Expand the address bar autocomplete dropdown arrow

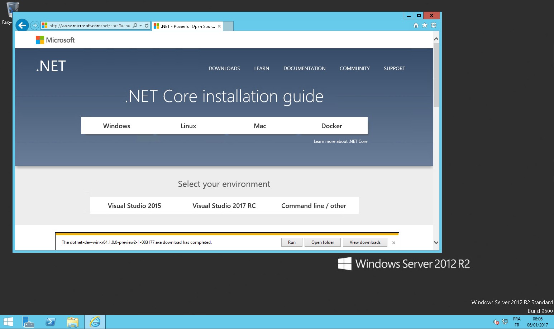140,26
